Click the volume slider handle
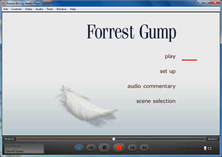 coord(205,149)
